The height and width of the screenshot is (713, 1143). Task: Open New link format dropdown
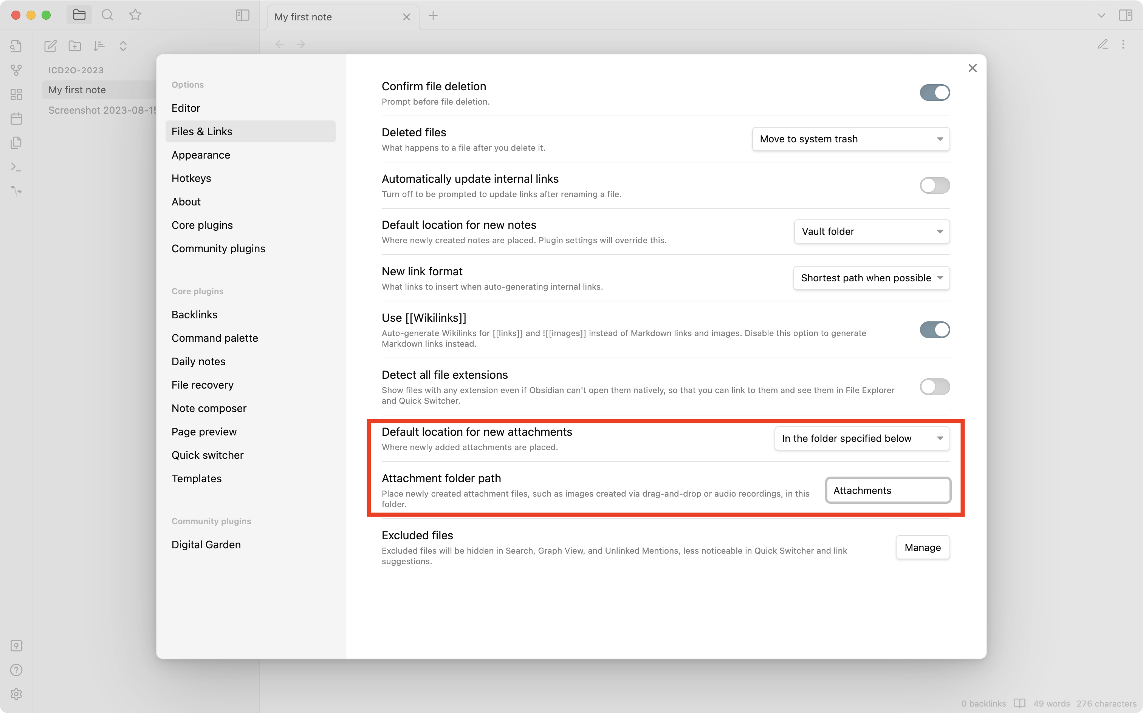pyautogui.click(x=871, y=278)
